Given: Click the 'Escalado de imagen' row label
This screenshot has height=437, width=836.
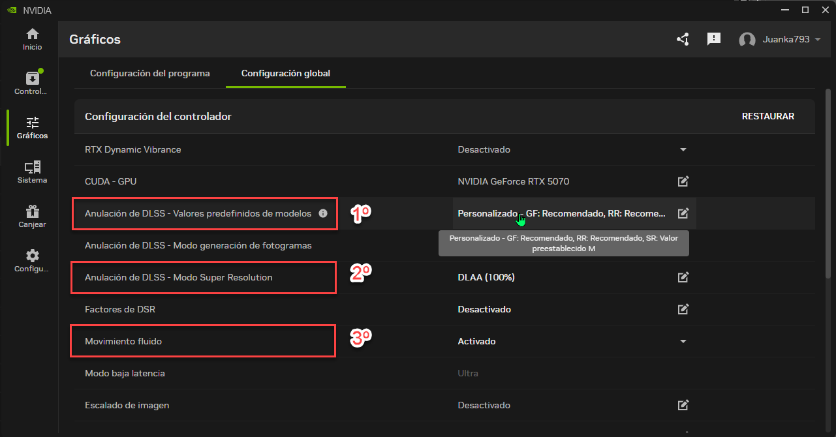Looking at the screenshot, I should click(x=127, y=405).
